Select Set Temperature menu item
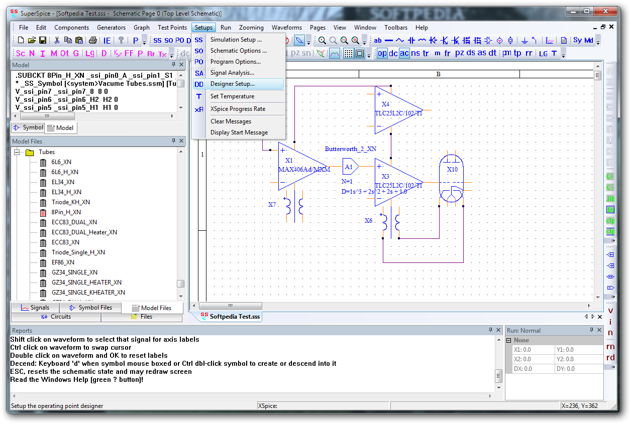This screenshot has height=424, width=631. 239,96
